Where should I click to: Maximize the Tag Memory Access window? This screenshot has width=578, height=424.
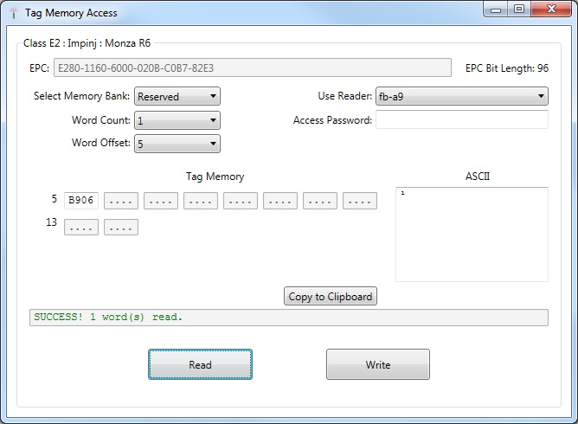pyautogui.click(x=519, y=10)
